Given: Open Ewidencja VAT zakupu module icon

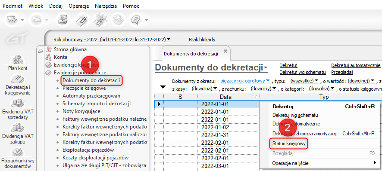Looking at the screenshot, I should [18, 128].
